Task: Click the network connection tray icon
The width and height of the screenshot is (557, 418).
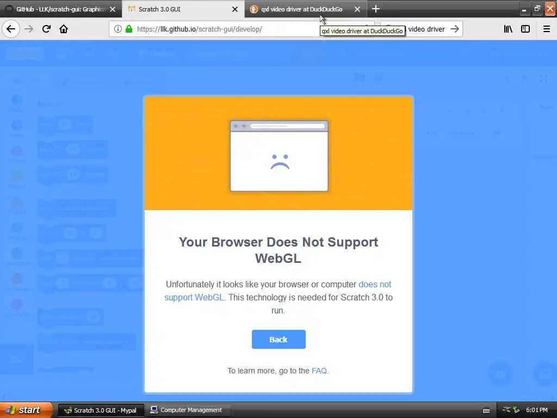Action: 506,410
